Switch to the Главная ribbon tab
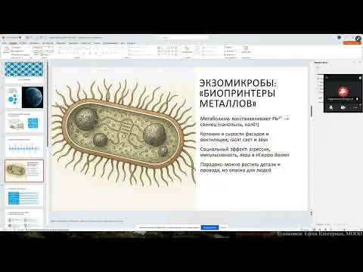 click(x=13, y=43)
